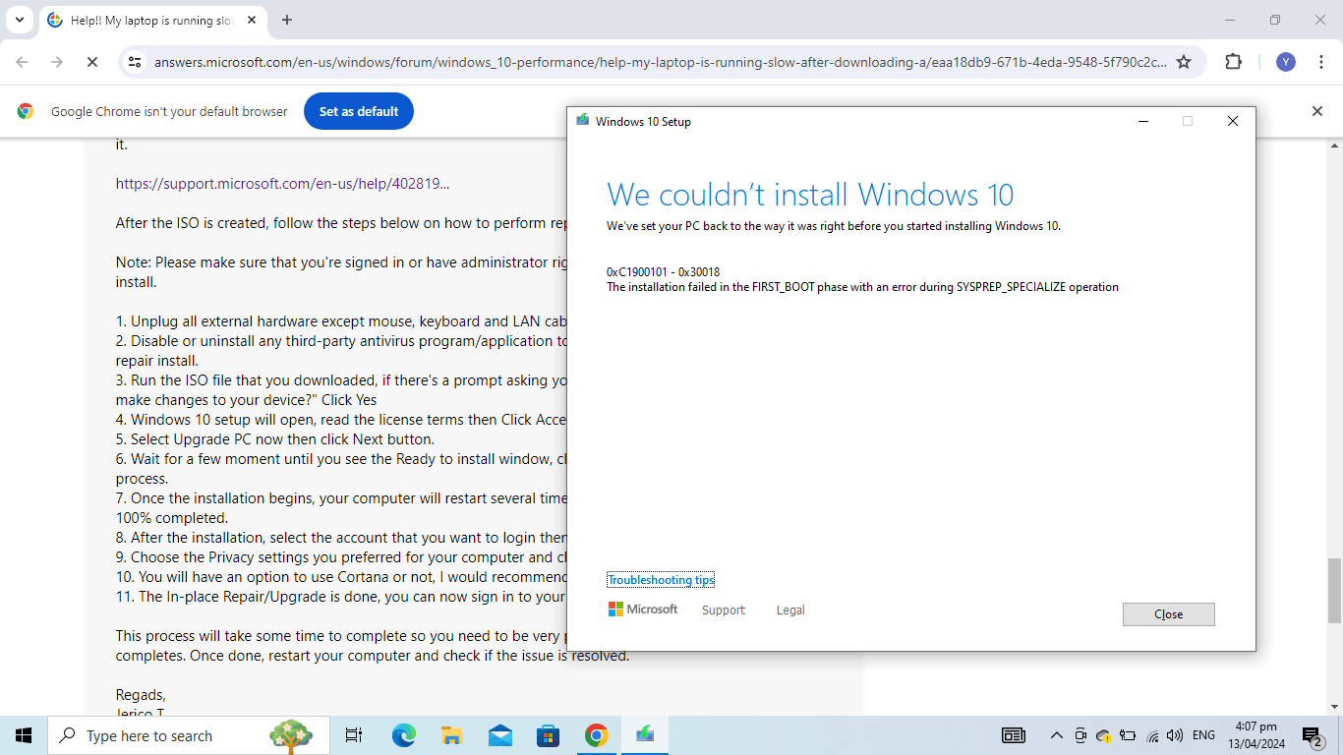Switch ENG input language indicator
Screen dimensions: 1343x755
coord(1203,735)
